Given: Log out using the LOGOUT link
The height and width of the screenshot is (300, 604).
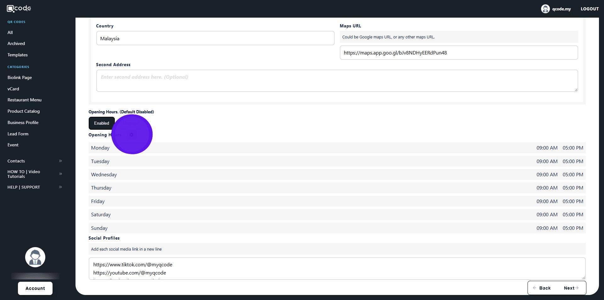Looking at the screenshot, I should point(590,9).
